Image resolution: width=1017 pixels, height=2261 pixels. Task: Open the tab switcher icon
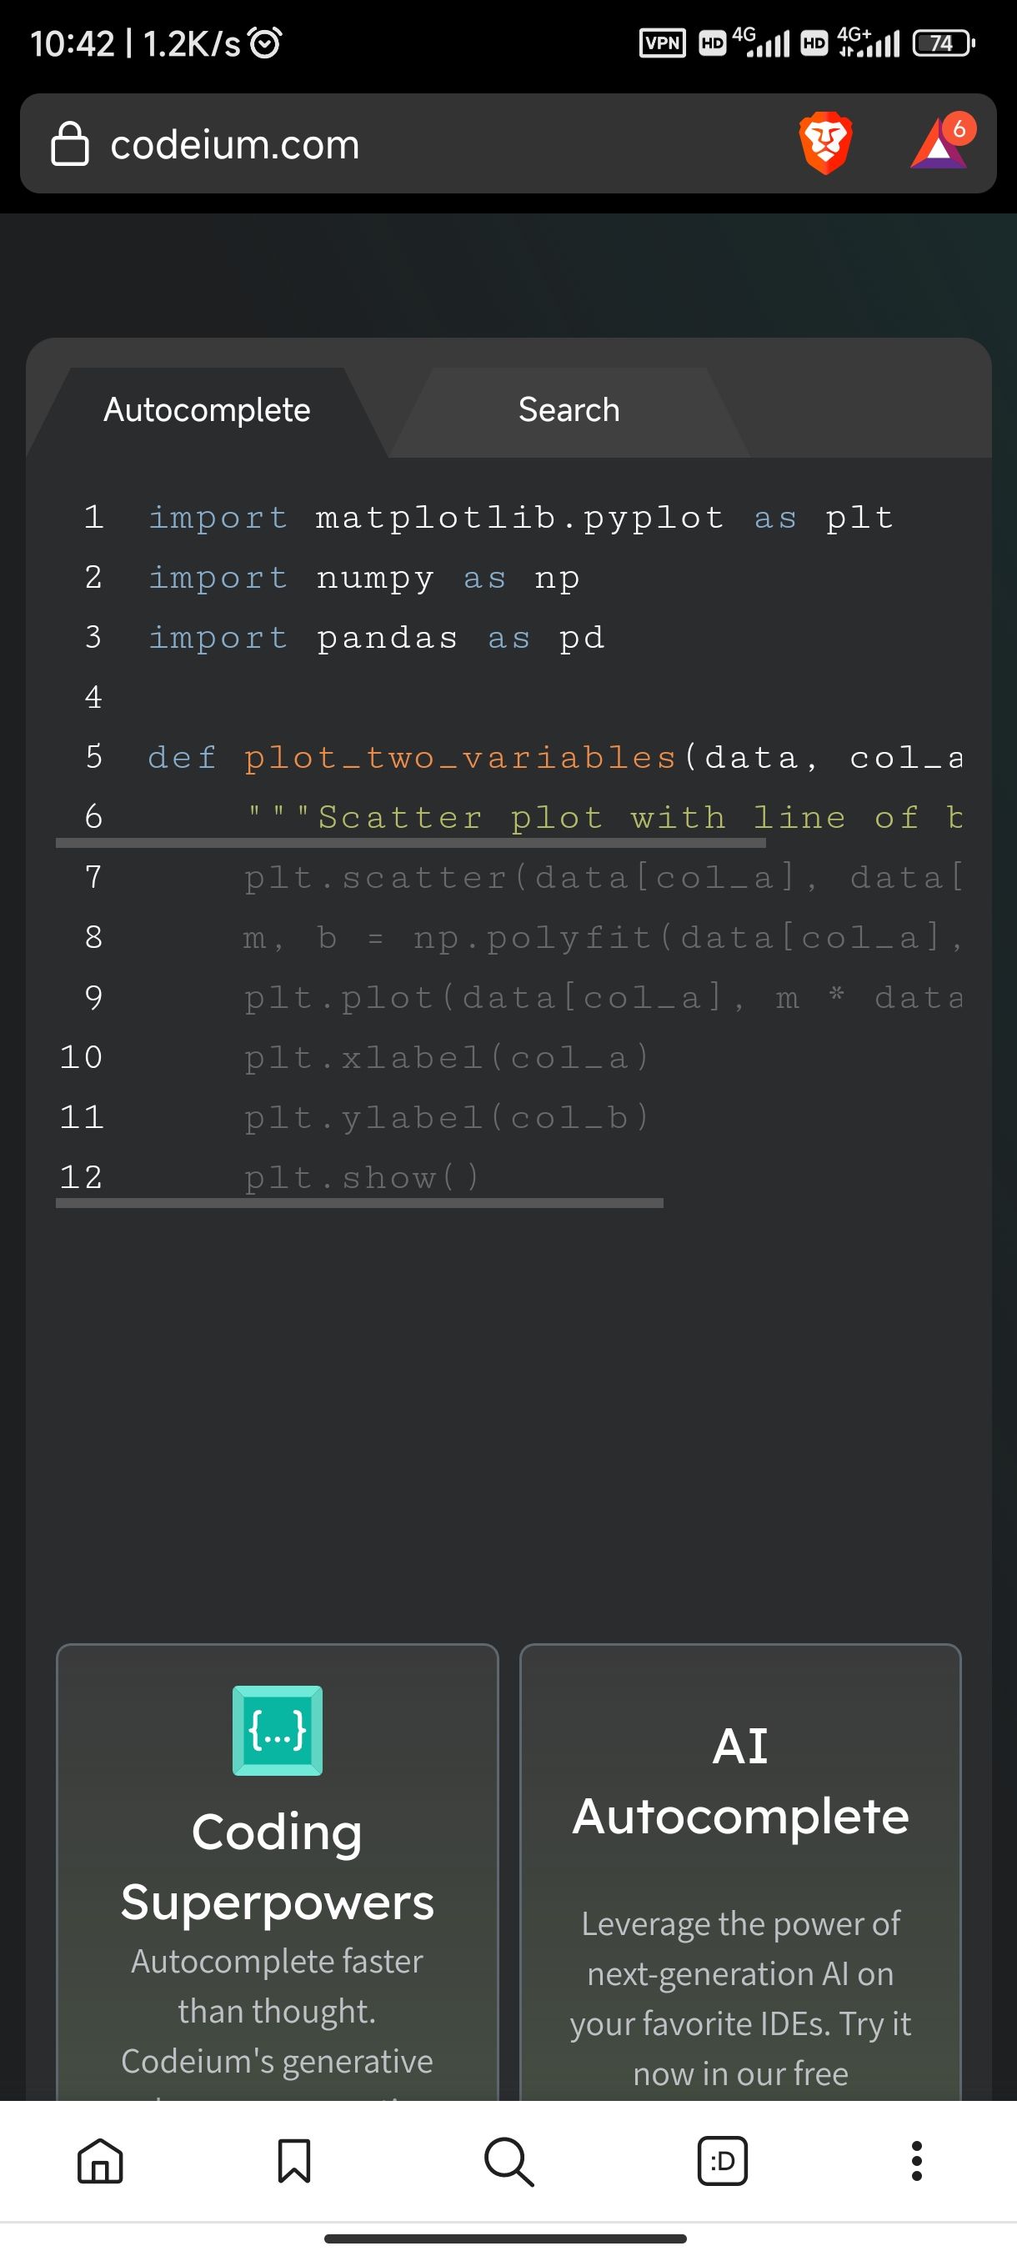tap(722, 2161)
